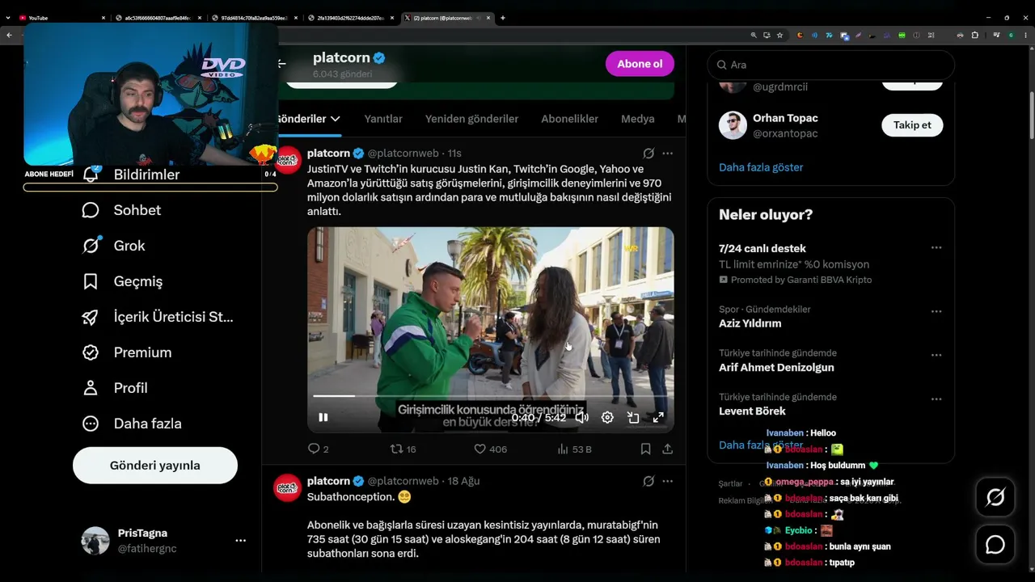Click the @platcornweb handle on Subathonception post
Viewport: 1035px width, 582px height.
(x=403, y=481)
